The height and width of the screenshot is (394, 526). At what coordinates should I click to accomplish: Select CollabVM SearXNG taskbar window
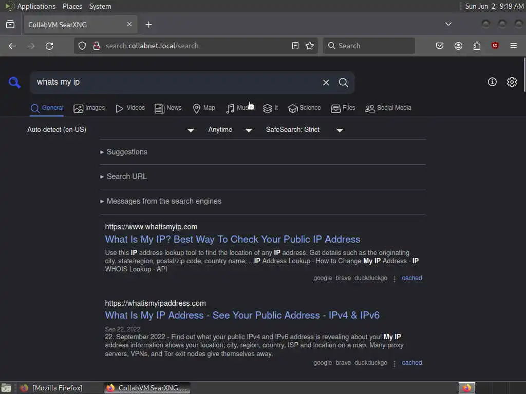pos(147,388)
